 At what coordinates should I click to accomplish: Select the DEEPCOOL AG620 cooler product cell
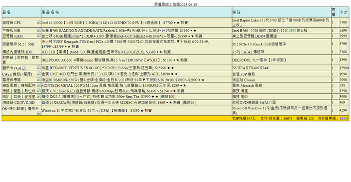(136, 60)
